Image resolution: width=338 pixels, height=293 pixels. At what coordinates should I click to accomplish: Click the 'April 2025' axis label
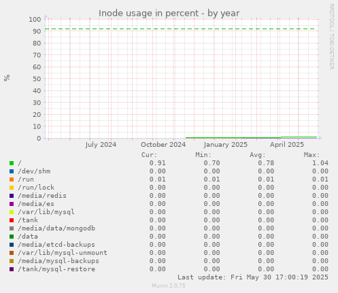[287, 145]
